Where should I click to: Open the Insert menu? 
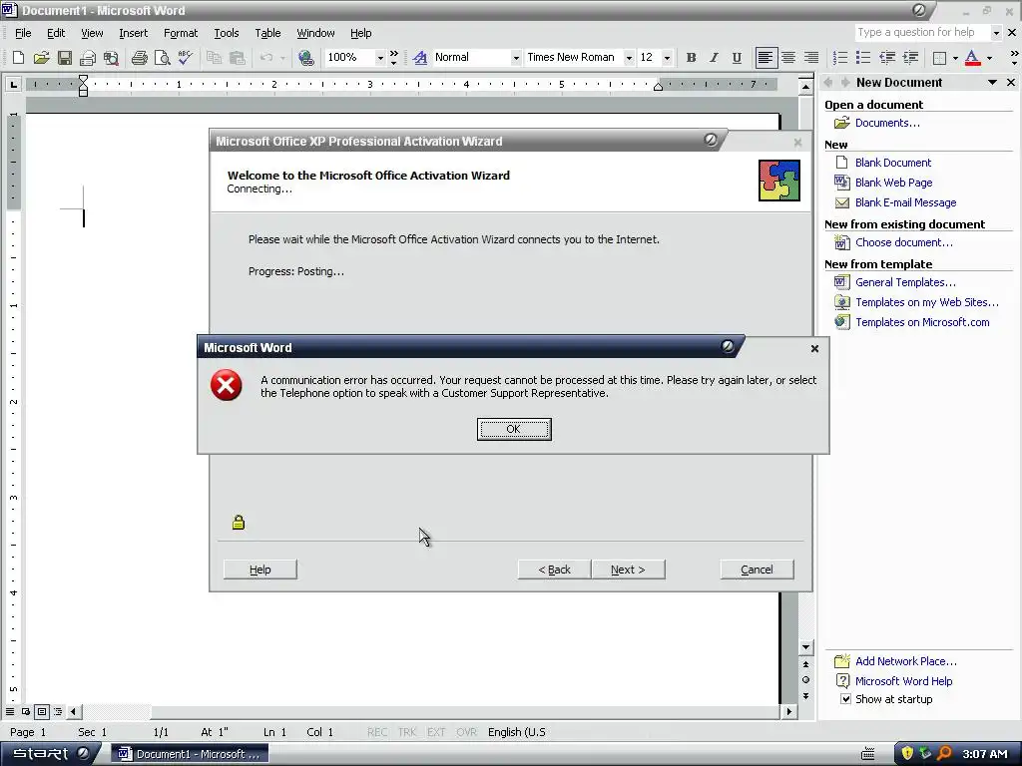click(133, 33)
